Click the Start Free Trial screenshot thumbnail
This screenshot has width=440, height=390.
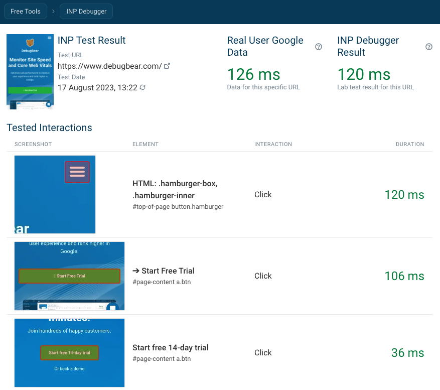pos(69,276)
